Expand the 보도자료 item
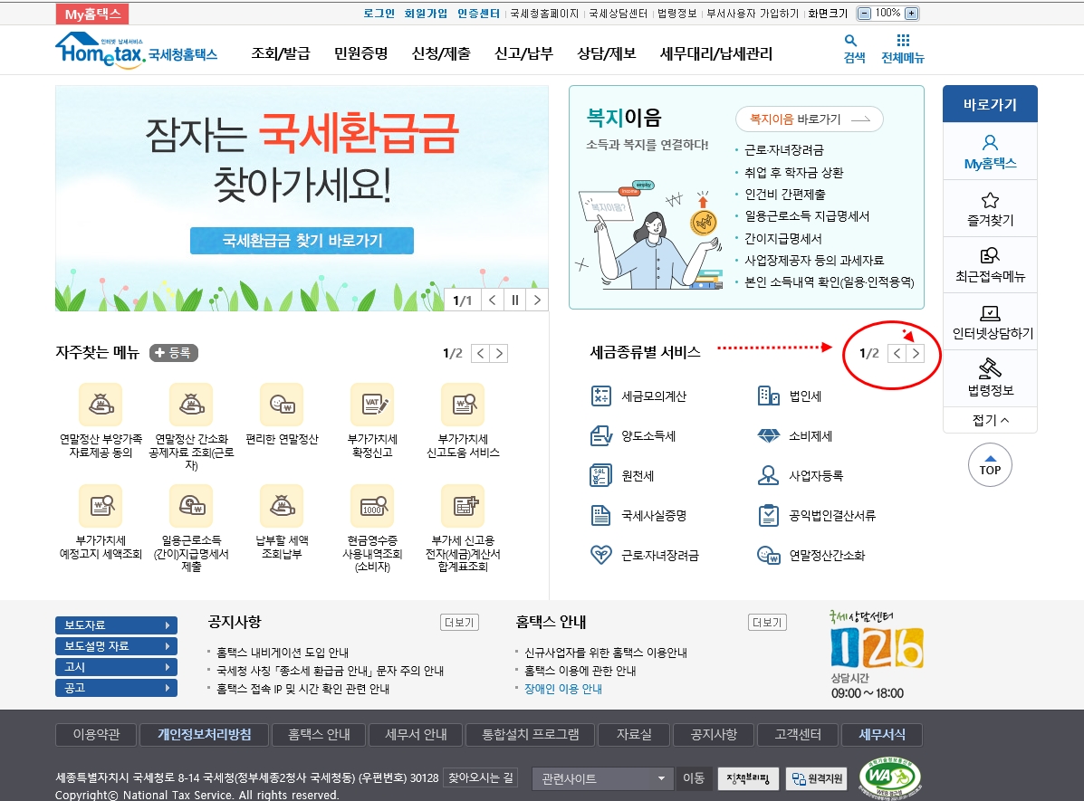 (116, 625)
